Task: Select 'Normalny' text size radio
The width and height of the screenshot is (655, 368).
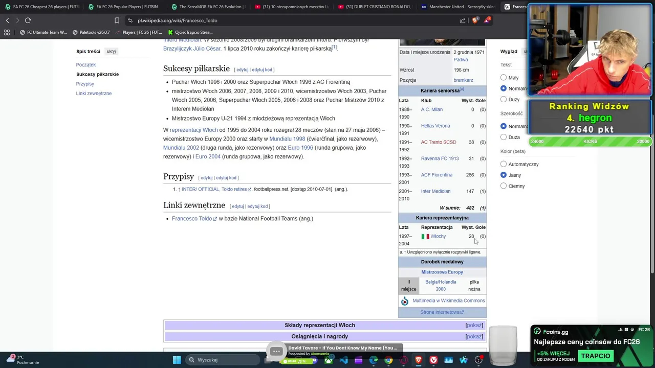Action: tap(504, 88)
